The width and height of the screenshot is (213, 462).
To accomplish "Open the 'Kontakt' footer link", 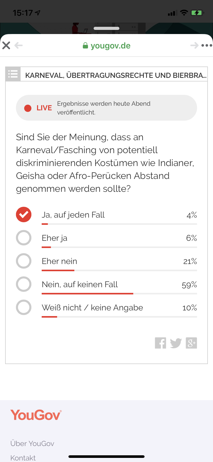I will tap(23, 458).
